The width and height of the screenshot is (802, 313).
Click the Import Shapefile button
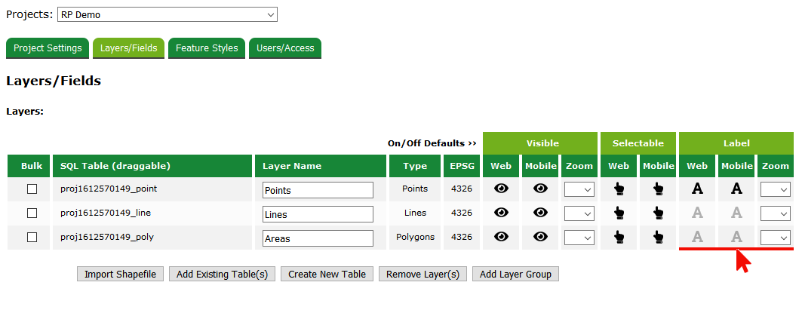(x=120, y=274)
